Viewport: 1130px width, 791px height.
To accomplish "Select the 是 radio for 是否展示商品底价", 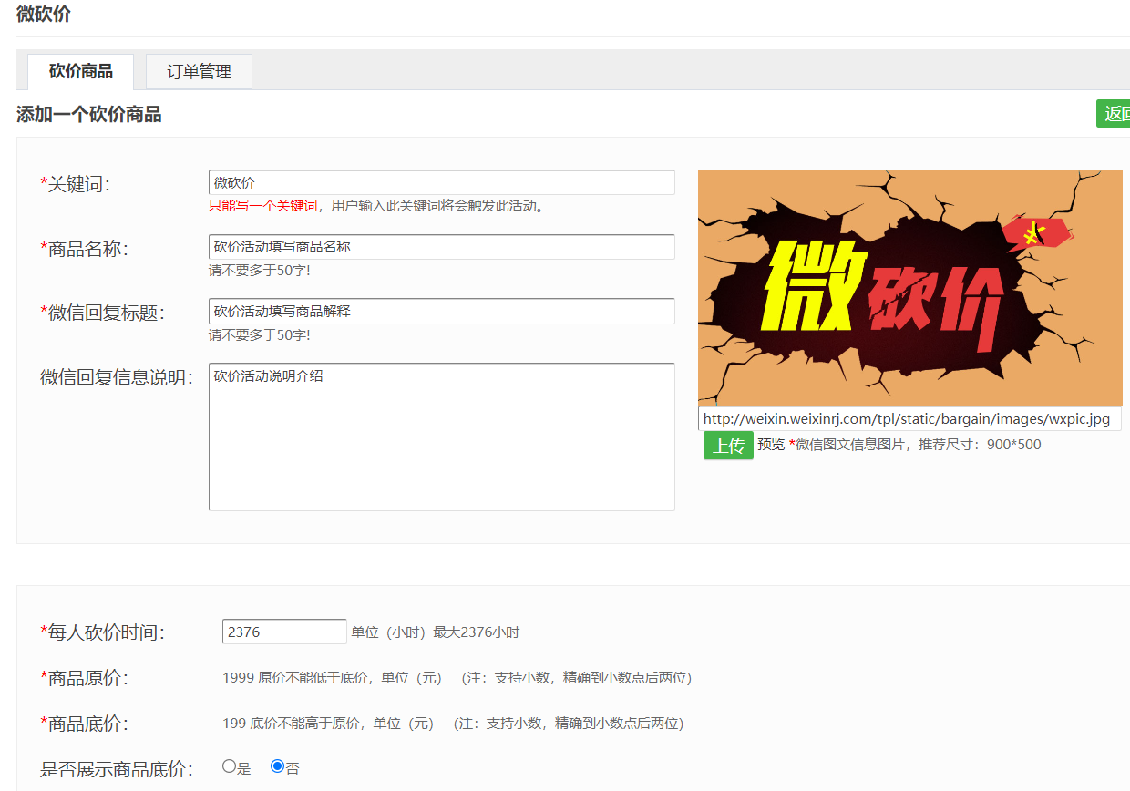I will [229, 766].
